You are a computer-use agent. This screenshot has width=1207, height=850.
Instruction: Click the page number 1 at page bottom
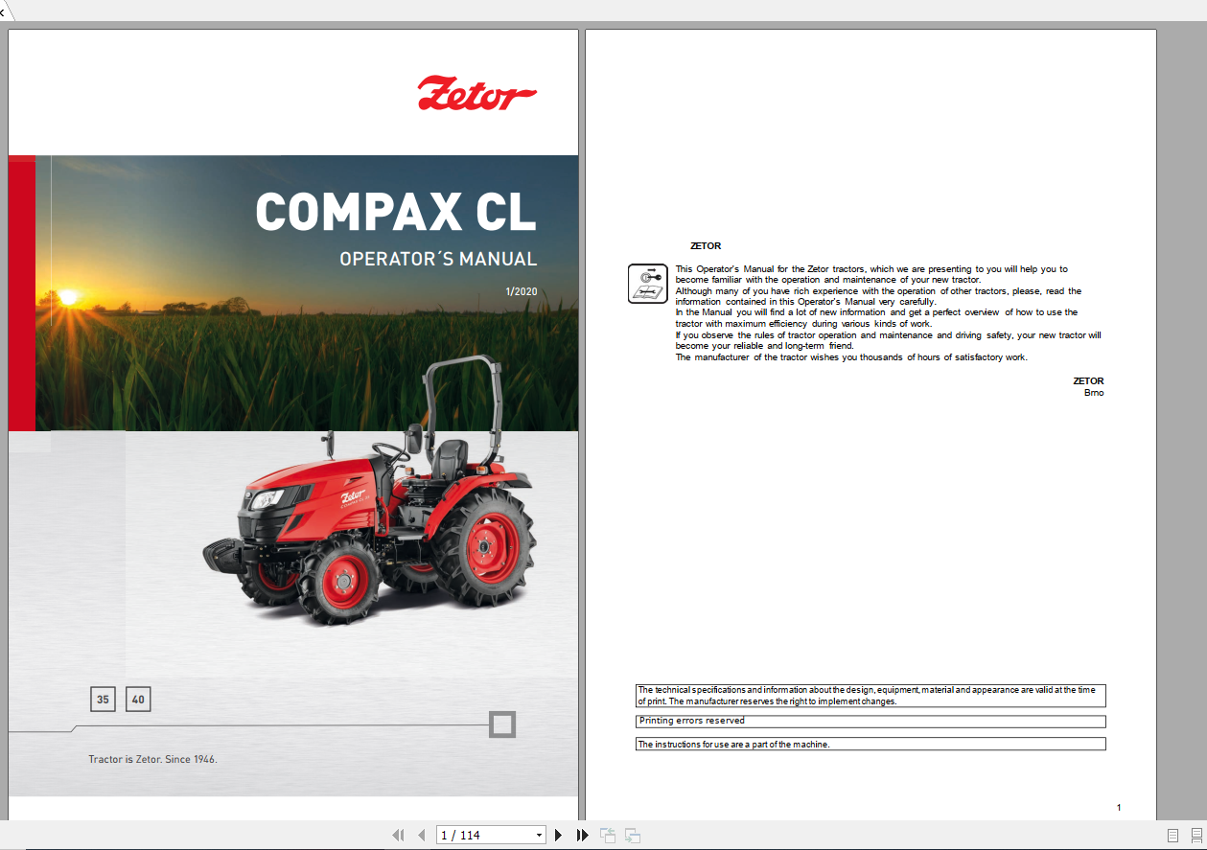pyautogui.click(x=1119, y=808)
